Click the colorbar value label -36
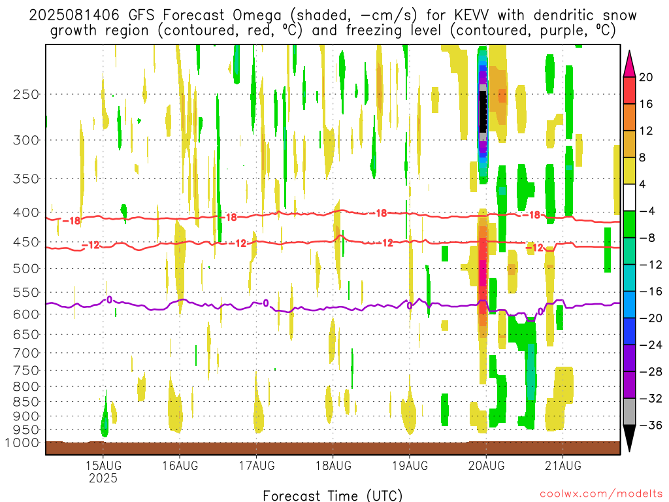 (x=651, y=425)
